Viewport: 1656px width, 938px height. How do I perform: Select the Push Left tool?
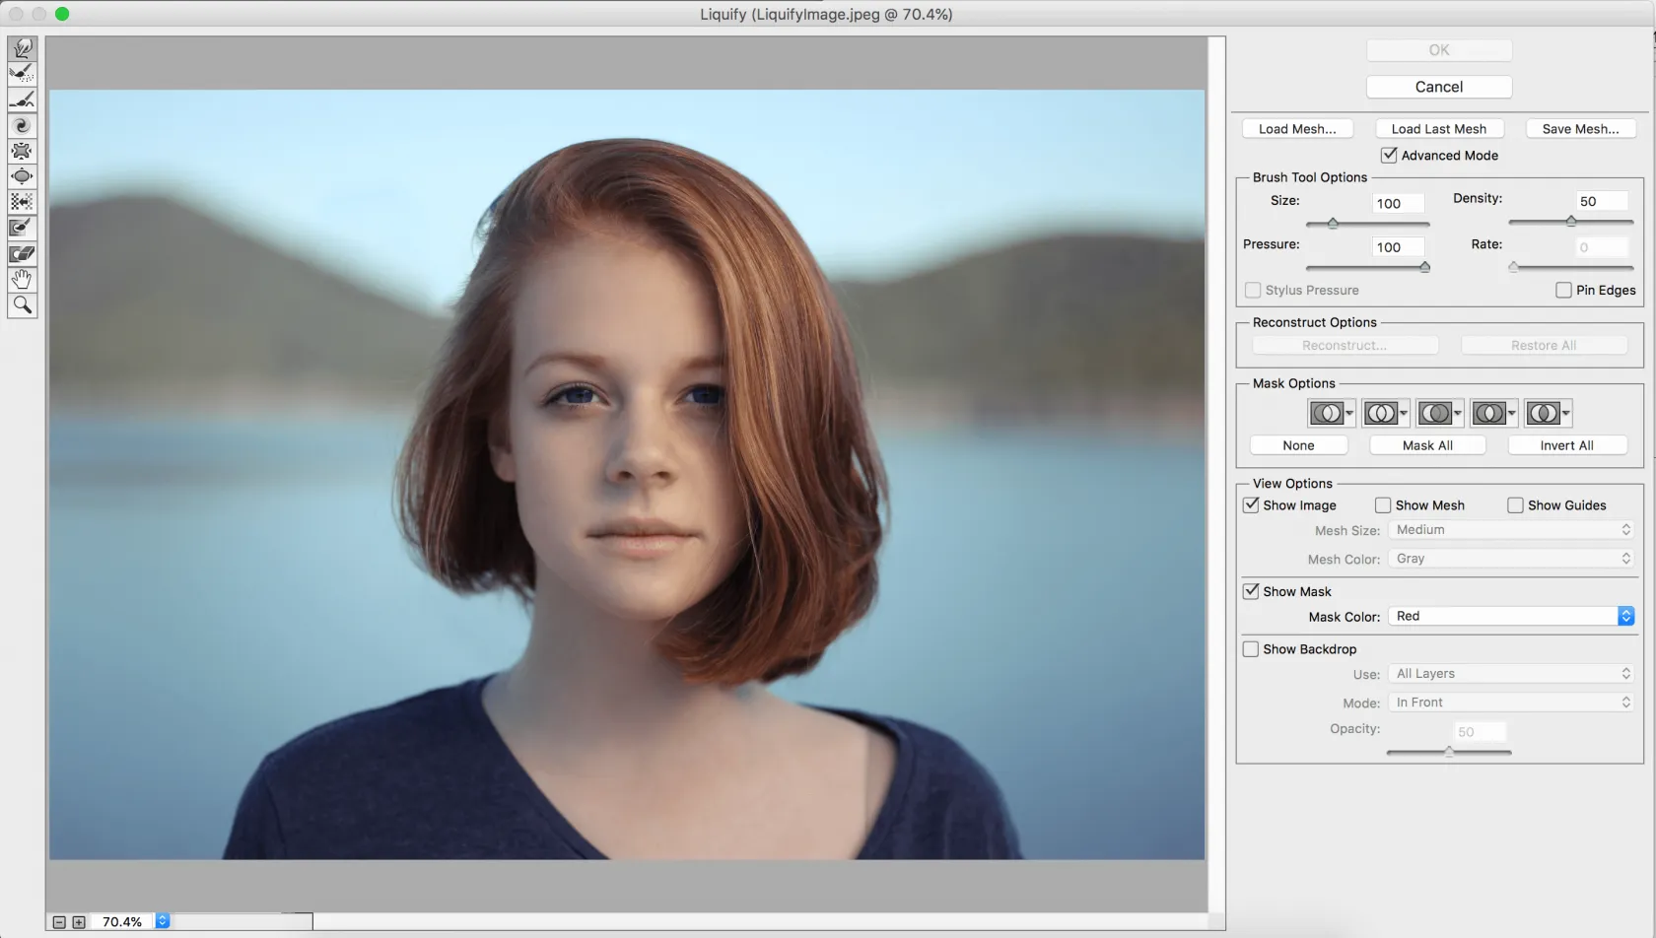(x=22, y=202)
